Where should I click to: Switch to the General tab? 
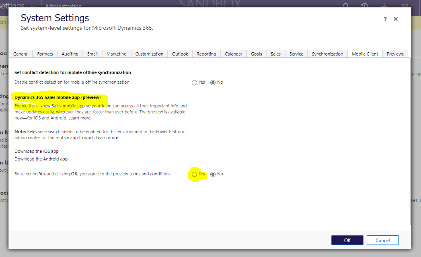pos(21,54)
